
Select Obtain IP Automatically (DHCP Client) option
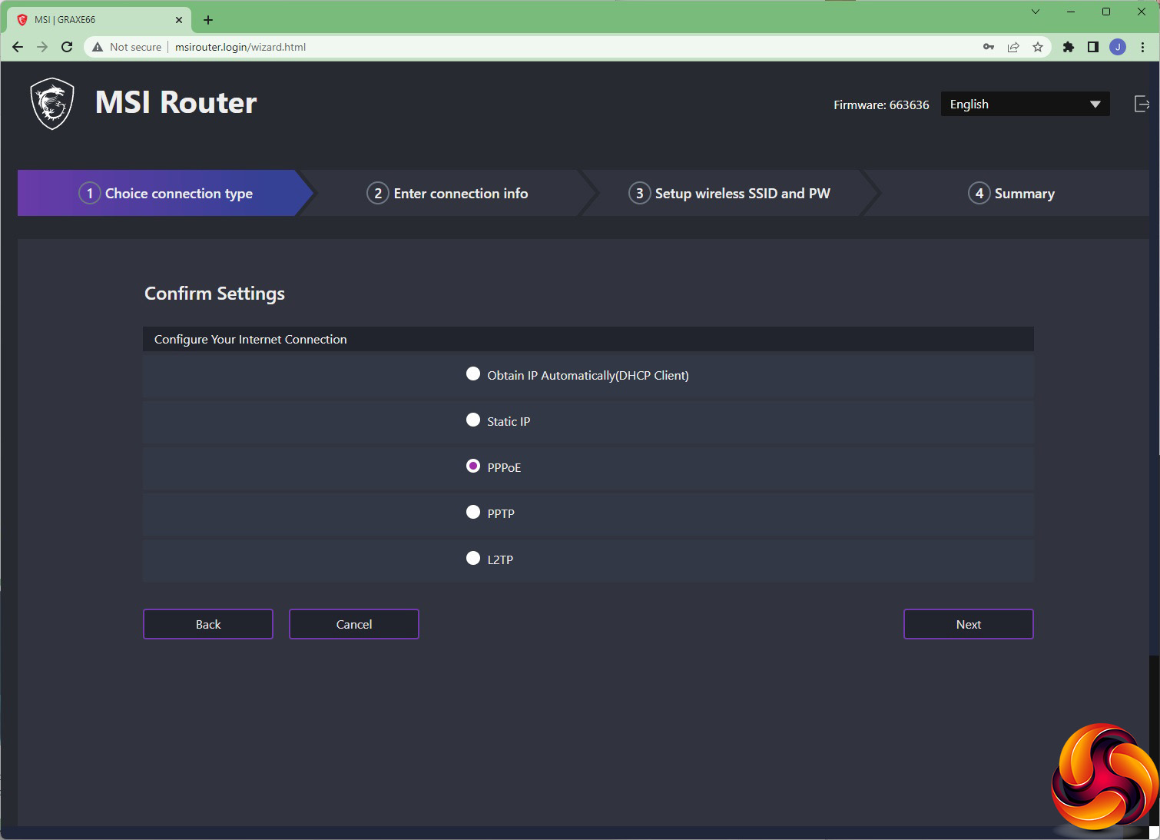pyautogui.click(x=473, y=374)
